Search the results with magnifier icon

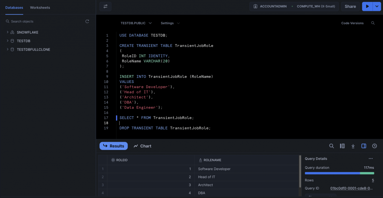pos(331,146)
